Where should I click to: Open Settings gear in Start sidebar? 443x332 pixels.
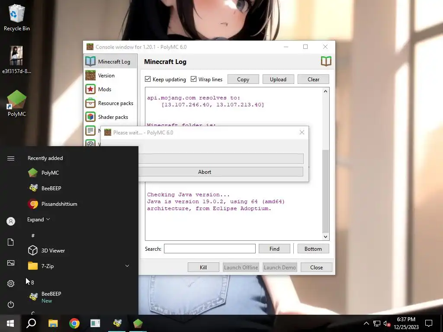click(x=11, y=284)
